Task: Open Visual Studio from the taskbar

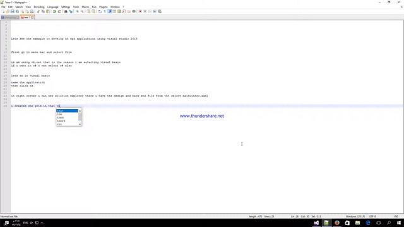Action: pyautogui.click(x=316, y=223)
